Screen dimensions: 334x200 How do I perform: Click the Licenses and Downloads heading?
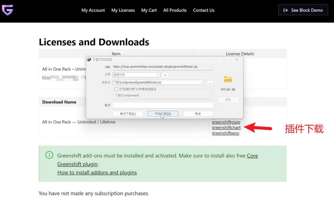[x=94, y=42]
